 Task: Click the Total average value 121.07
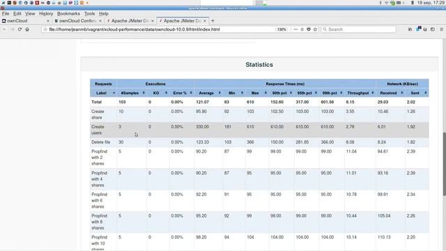[x=202, y=102]
